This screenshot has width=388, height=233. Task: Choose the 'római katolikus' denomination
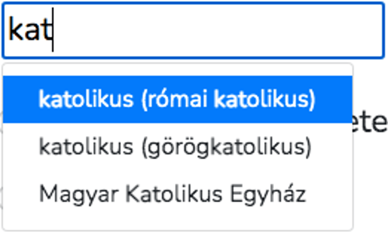177,100
